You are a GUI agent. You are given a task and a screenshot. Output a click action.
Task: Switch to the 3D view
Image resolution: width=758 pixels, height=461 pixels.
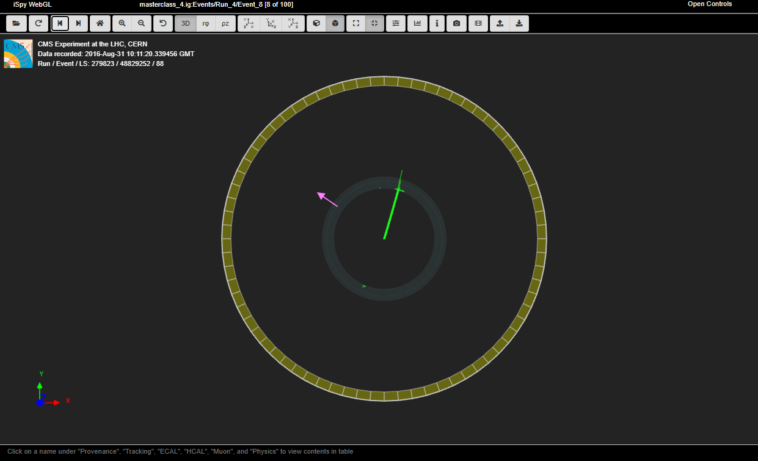pyautogui.click(x=186, y=23)
